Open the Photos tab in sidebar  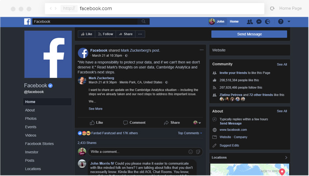click(31, 118)
